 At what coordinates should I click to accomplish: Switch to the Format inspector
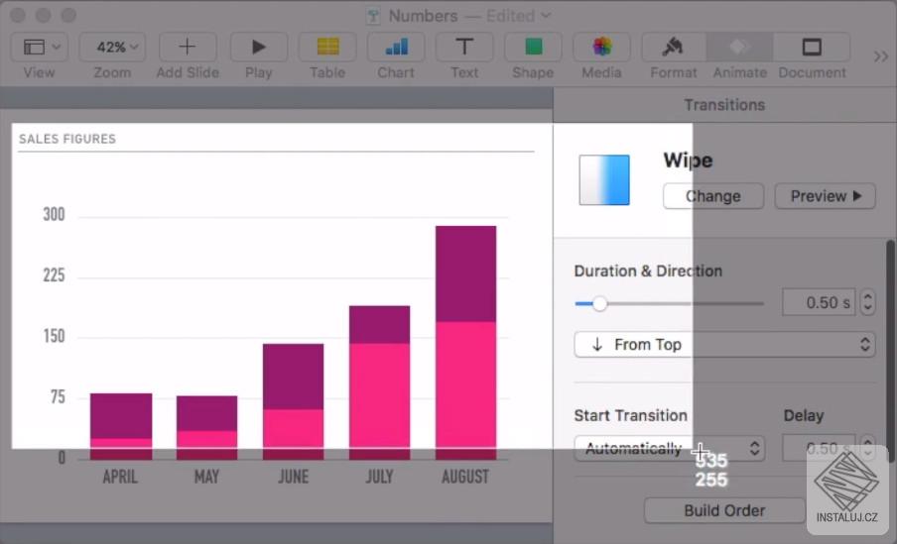point(674,47)
